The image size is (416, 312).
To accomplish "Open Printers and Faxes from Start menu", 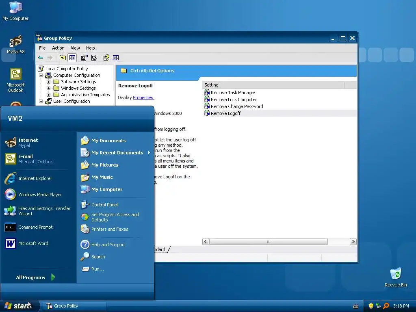I will pyautogui.click(x=104, y=229).
